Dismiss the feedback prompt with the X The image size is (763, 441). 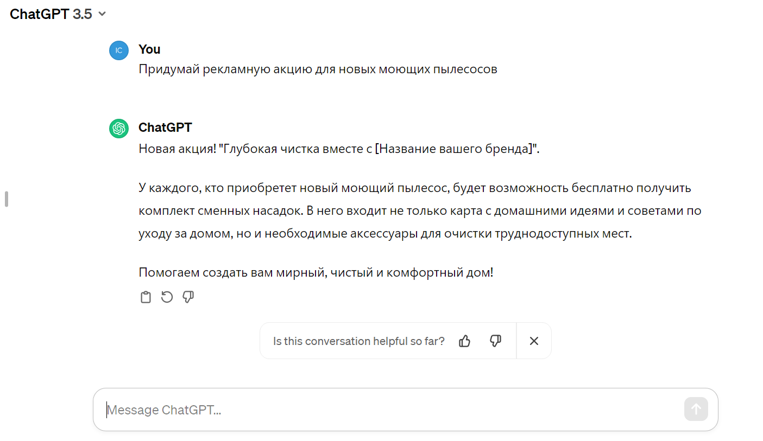[533, 341]
